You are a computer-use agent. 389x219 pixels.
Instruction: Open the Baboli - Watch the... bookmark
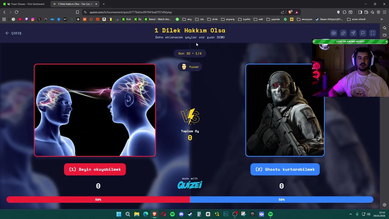point(158,19)
